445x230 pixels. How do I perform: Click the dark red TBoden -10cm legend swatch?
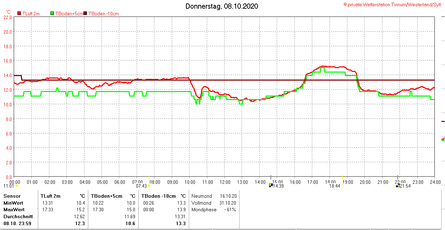[86, 14]
